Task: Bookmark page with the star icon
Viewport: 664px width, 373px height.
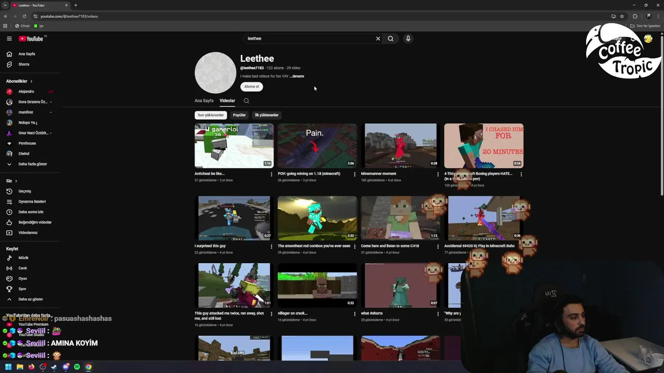Action: [622, 16]
